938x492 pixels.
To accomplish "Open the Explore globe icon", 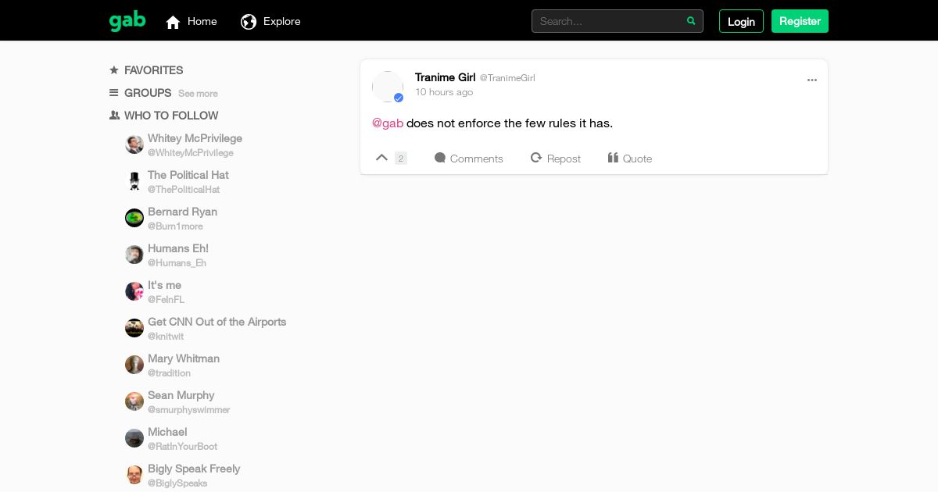I will (x=249, y=22).
